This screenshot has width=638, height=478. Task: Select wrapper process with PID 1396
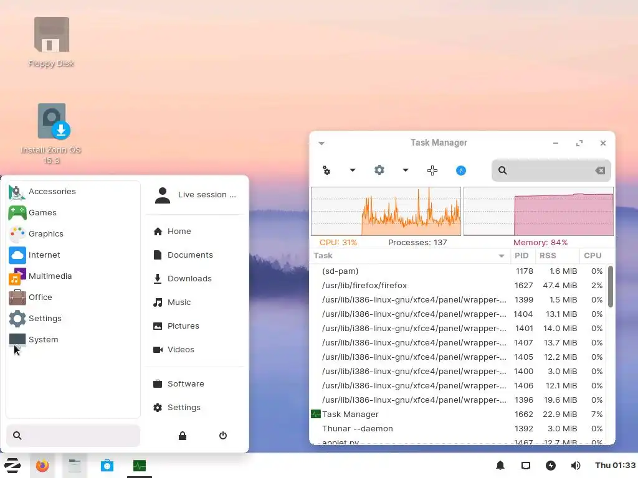pyautogui.click(x=458, y=400)
